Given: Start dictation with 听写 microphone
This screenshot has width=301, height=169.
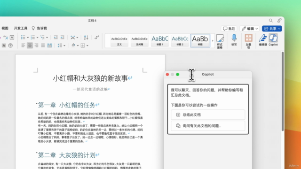Looking at the screenshot, I should point(234,40).
